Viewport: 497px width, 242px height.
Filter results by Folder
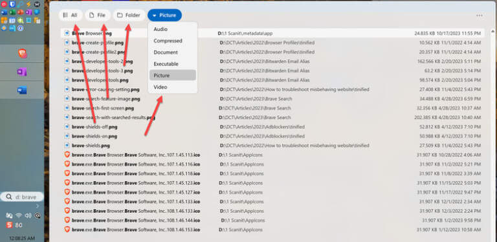coord(129,15)
